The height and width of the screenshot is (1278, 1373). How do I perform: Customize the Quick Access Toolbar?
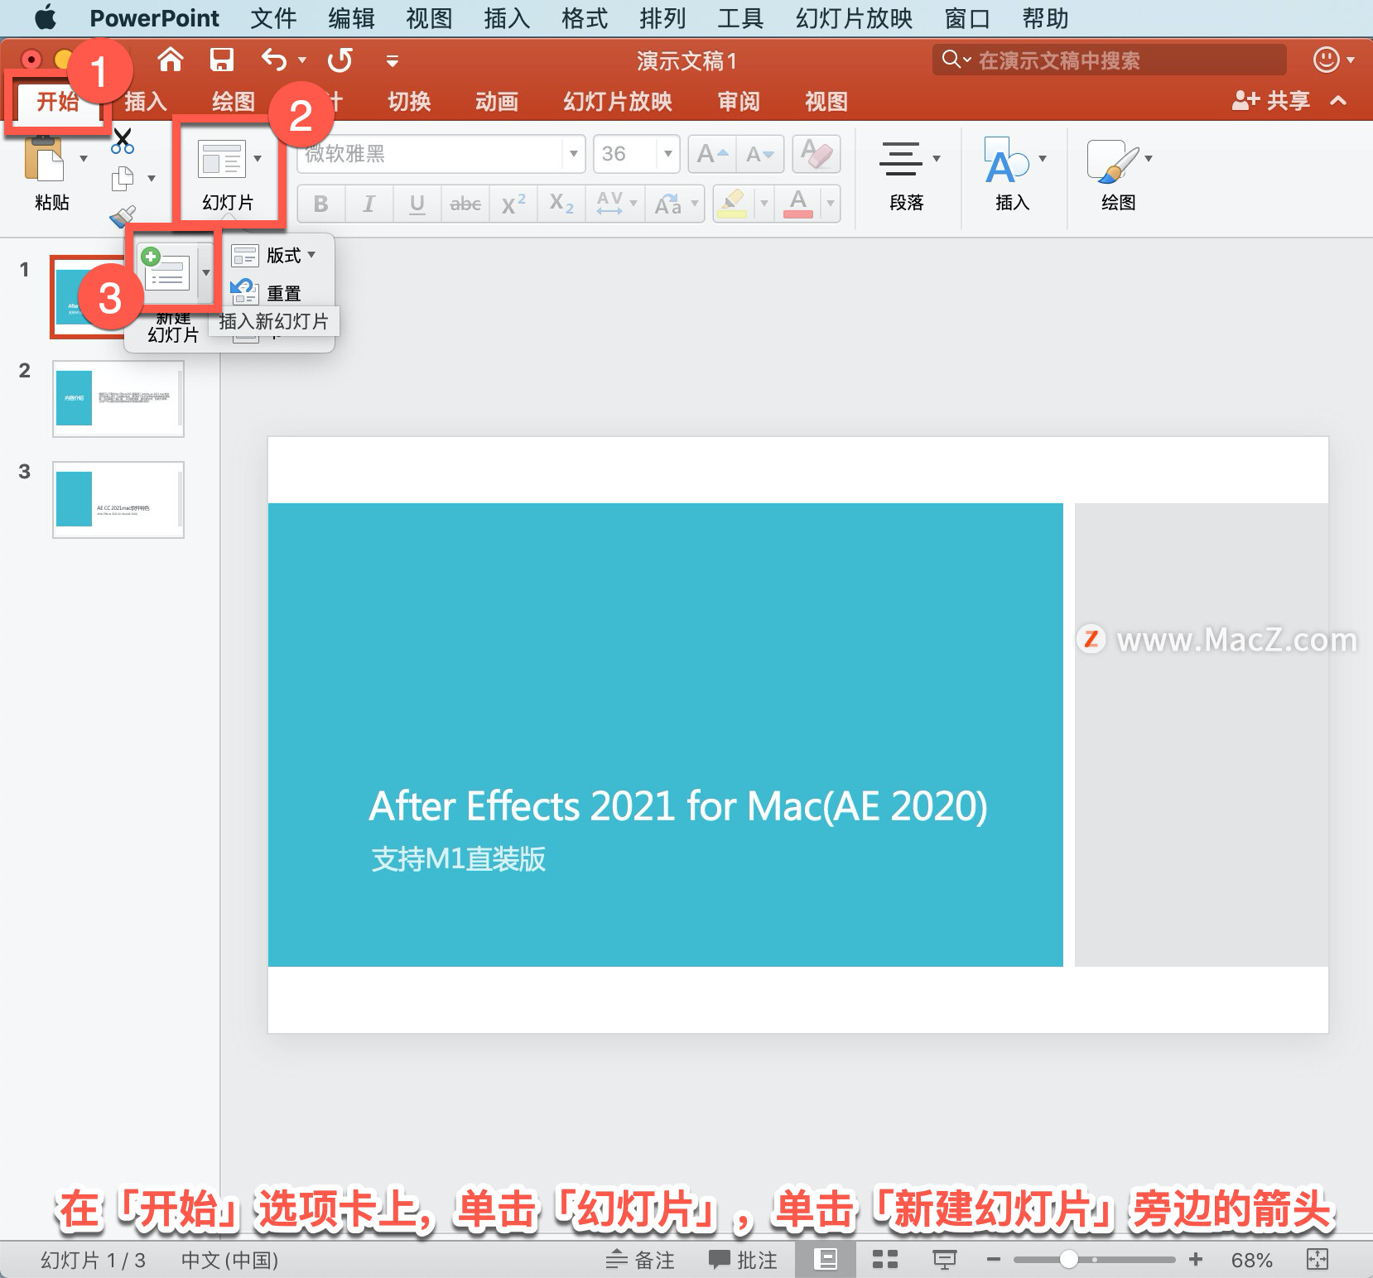pyautogui.click(x=393, y=60)
